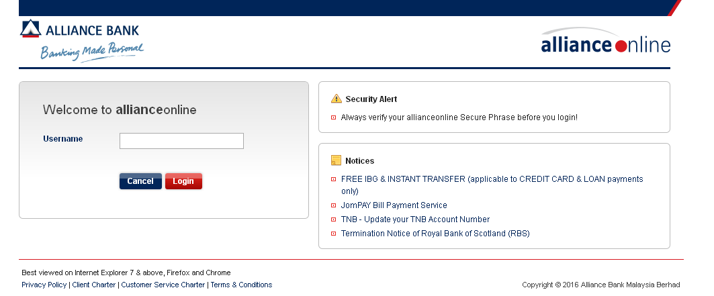Open the Terms & Conditions link
This screenshot has height=296, width=714.
pyautogui.click(x=242, y=285)
